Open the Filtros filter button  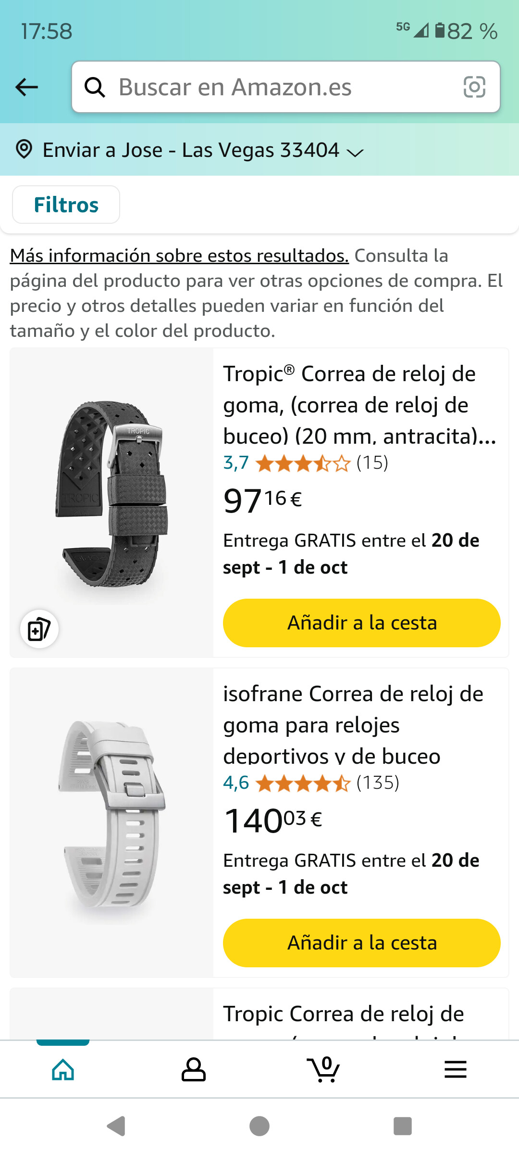click(x=66, y=205)
